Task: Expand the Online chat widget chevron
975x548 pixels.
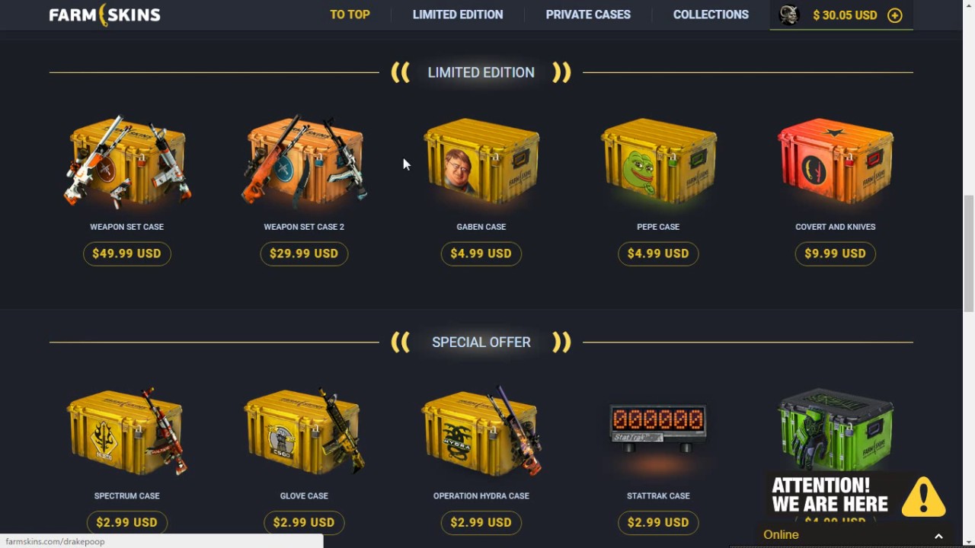Action: (x=938, y=536)
